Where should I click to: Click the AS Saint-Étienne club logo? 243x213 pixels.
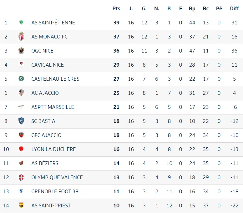tap(21, 23)
